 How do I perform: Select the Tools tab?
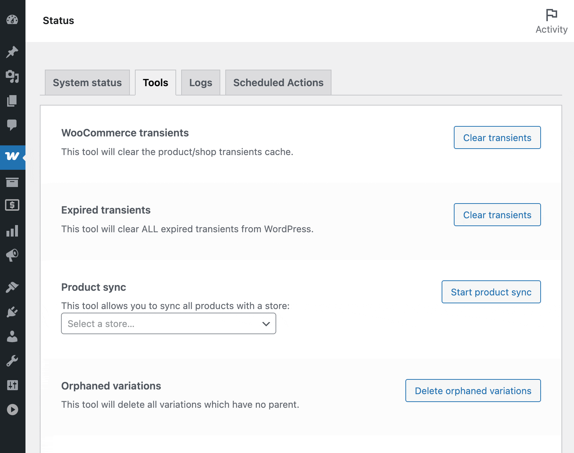tap(155, 83)
